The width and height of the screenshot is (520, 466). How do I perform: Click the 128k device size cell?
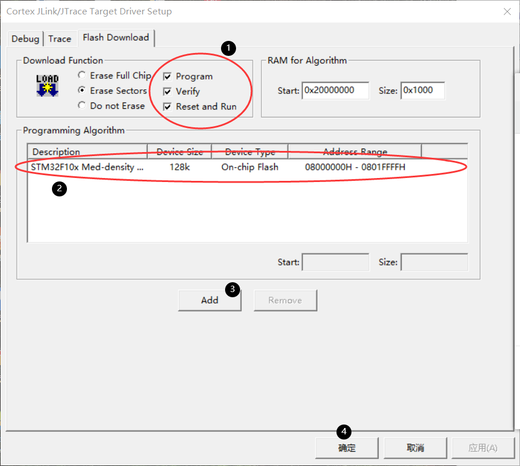click(179, 167)
